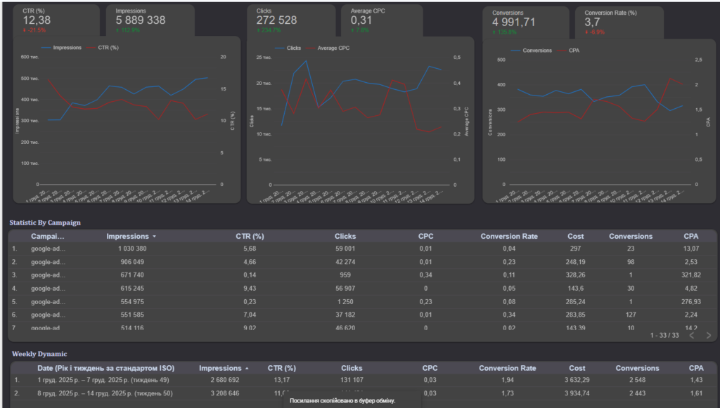Sort campaign table by Cost column

click(x=576, y=237)
